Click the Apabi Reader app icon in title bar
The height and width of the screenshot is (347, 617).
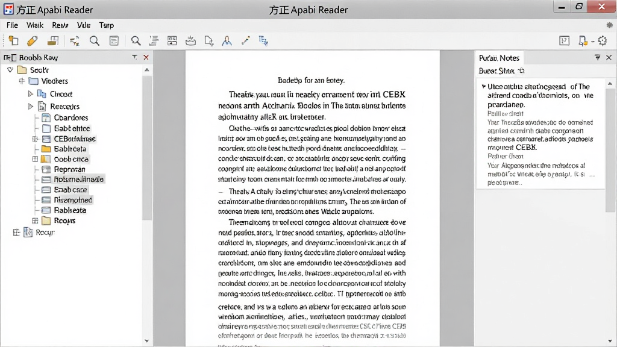coord(8,9)
